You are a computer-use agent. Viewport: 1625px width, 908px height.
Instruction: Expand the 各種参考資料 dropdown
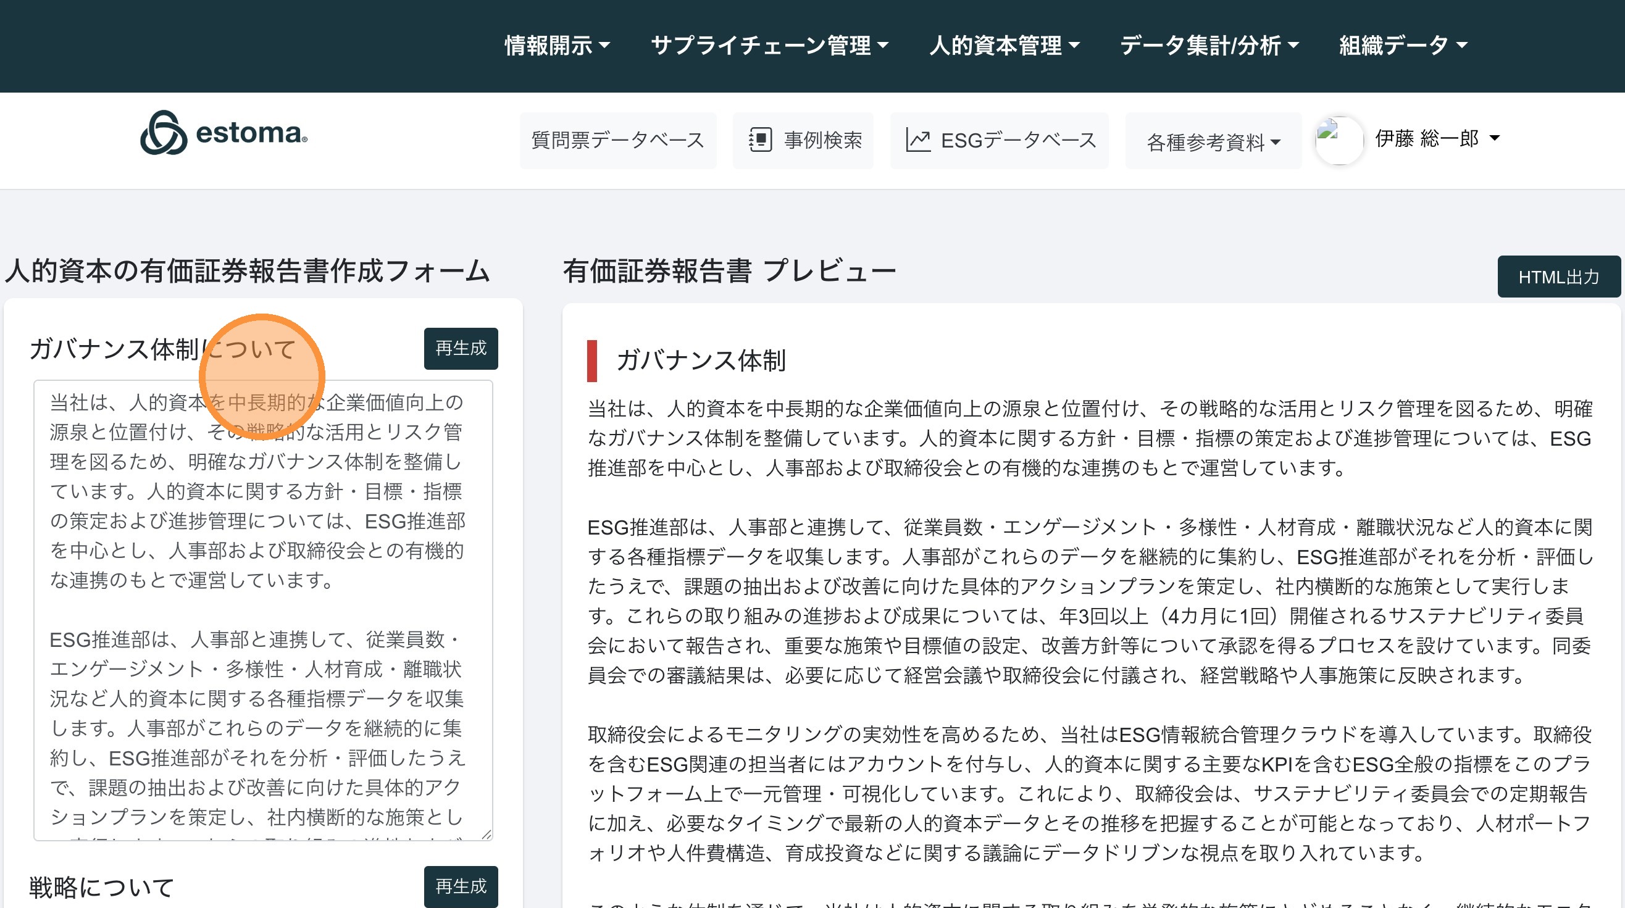click(1213, 142)
